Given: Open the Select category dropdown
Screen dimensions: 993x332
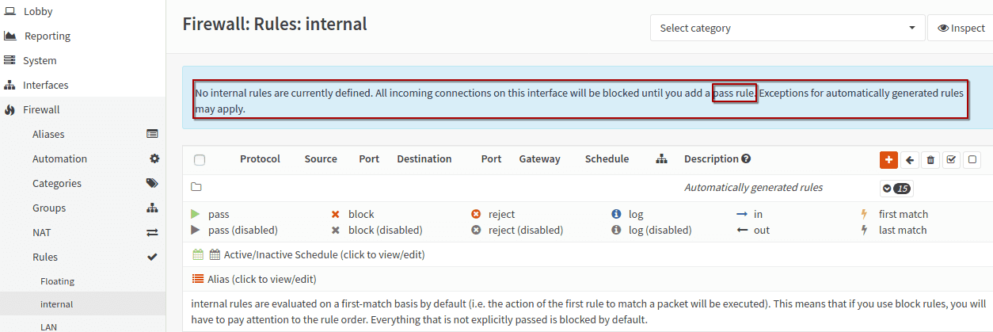Looking at the screenshot, I should click(788, 28).
